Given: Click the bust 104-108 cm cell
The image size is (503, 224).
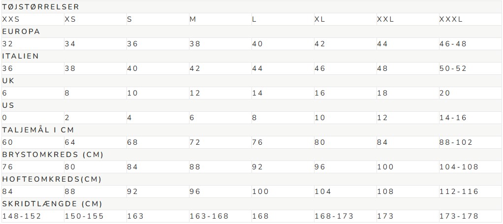Looking at the screenshot, I should [x=459, y=167].
